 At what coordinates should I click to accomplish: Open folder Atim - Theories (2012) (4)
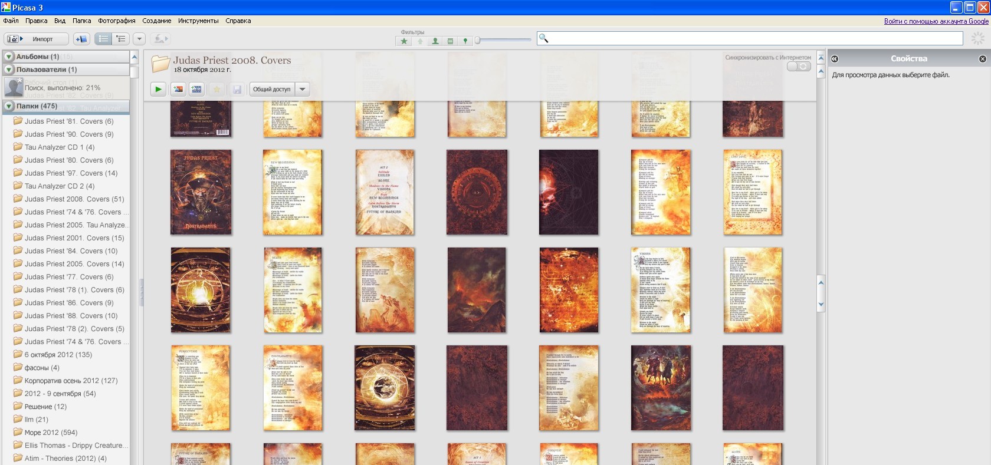[65, 459]
